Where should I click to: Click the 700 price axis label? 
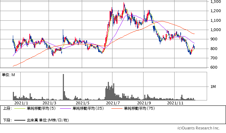[214, 58]
